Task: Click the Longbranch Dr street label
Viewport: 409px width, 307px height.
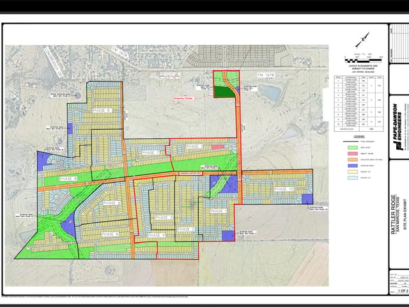Action: point(54,62)
